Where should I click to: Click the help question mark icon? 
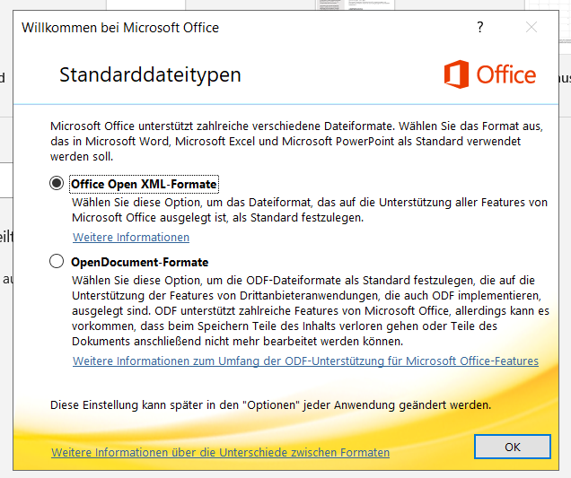coord(480,27)
